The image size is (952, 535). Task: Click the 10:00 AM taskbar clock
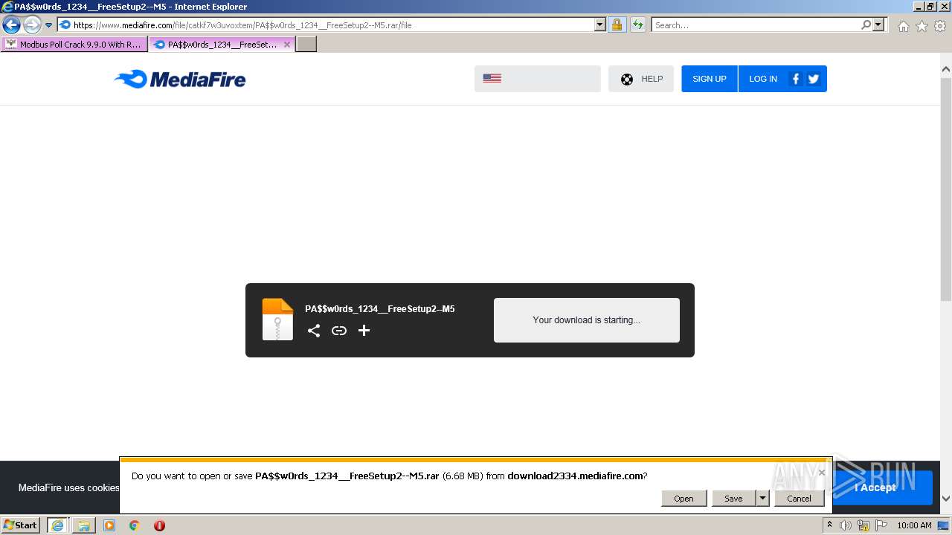click(914, 525)
